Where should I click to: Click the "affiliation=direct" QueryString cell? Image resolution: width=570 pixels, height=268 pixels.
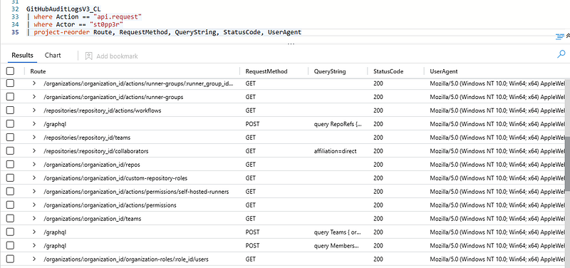335,151
